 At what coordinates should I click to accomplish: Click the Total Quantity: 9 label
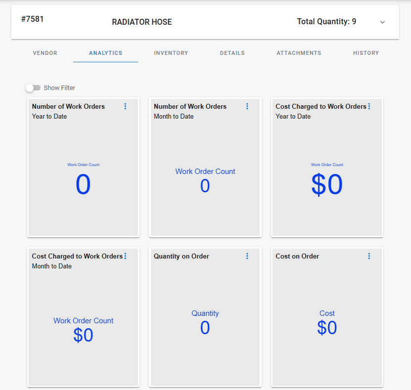(326, 22)
